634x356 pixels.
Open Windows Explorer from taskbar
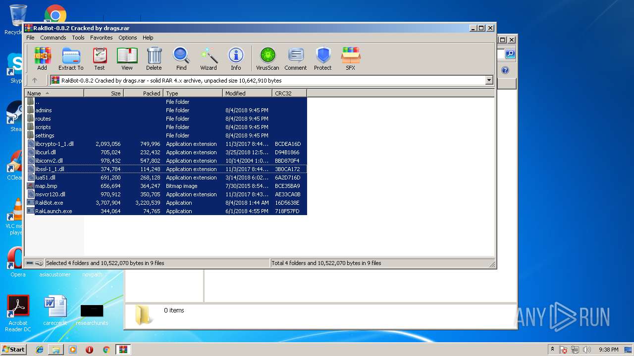coord(56,350)
